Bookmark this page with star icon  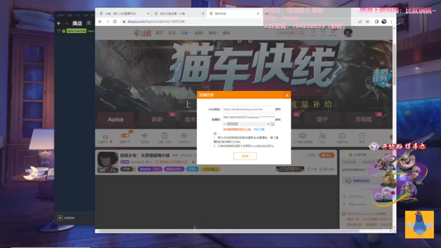click(x=367, y=21)
